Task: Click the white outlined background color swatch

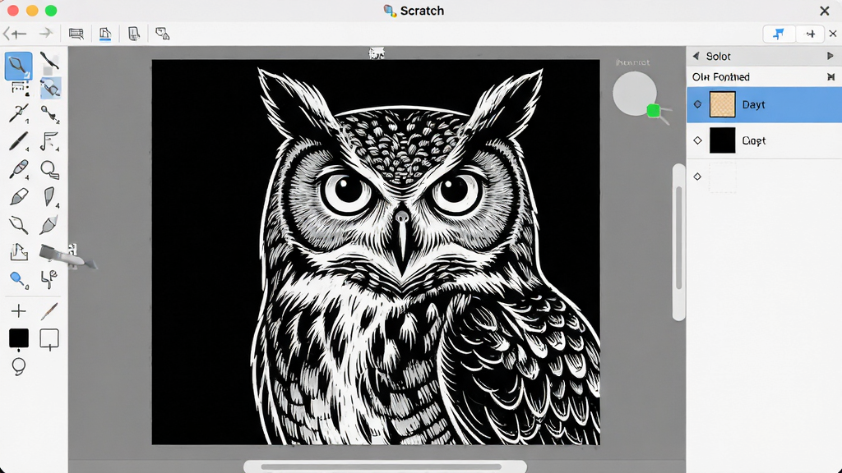Action: (x=49, y=339)
